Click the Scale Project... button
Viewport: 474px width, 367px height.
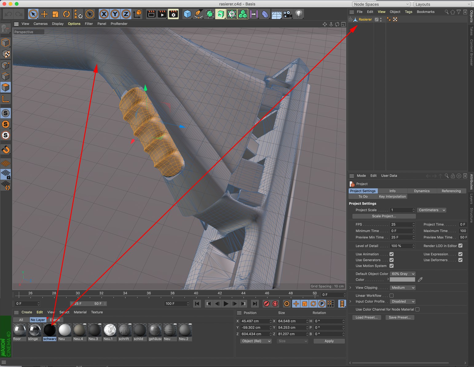[384, 216]
